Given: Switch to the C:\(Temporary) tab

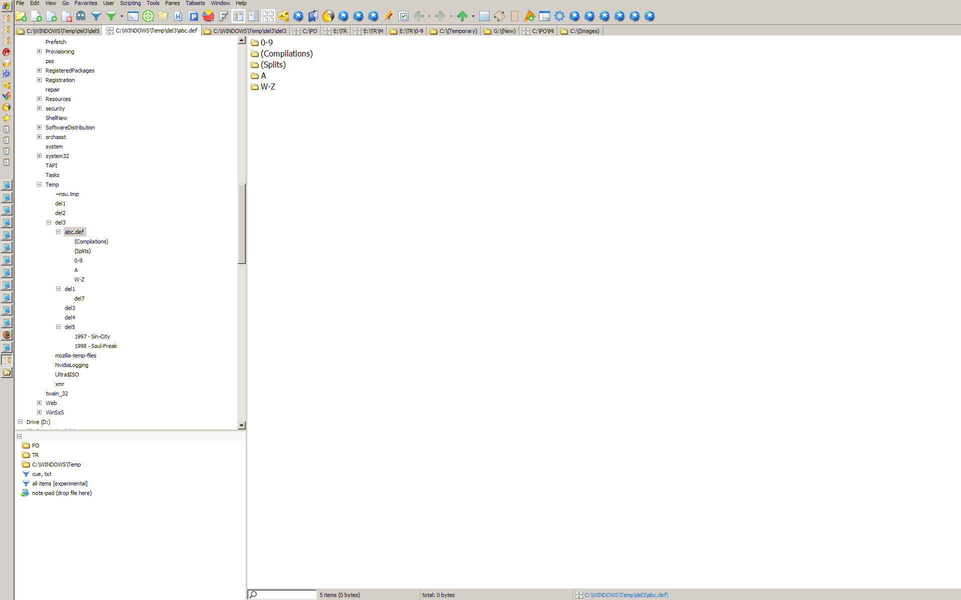Looking at the screenshot, I should coord(454,31).
